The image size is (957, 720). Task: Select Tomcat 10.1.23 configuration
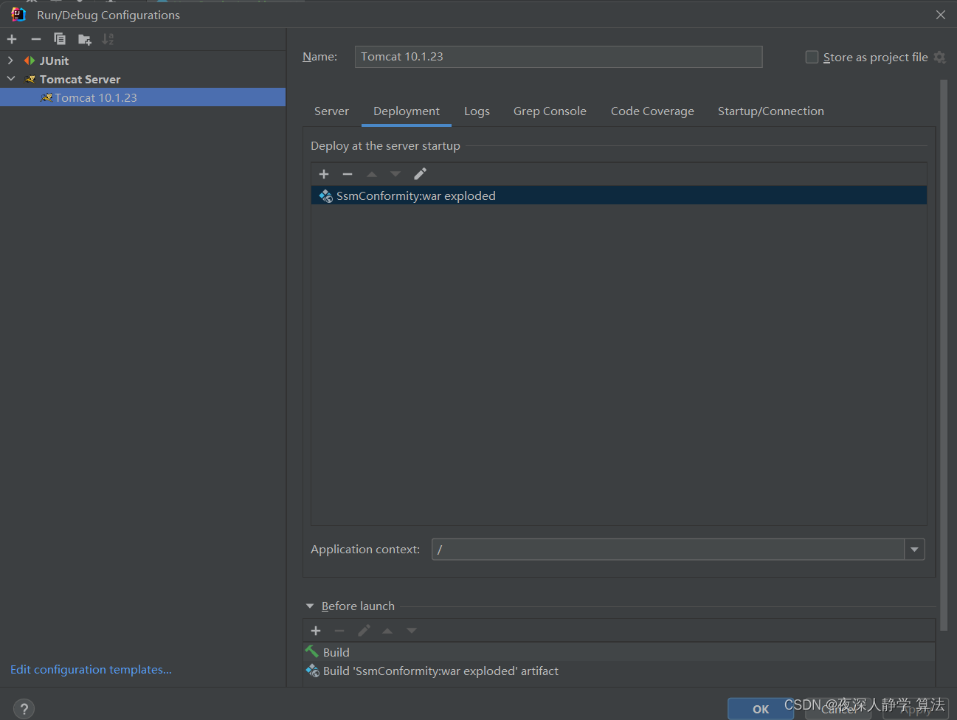142,97
